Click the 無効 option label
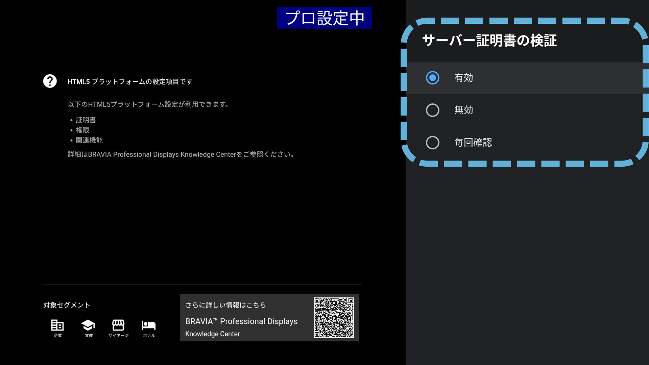This screenshot has height=365, width=649. [463, 110]
